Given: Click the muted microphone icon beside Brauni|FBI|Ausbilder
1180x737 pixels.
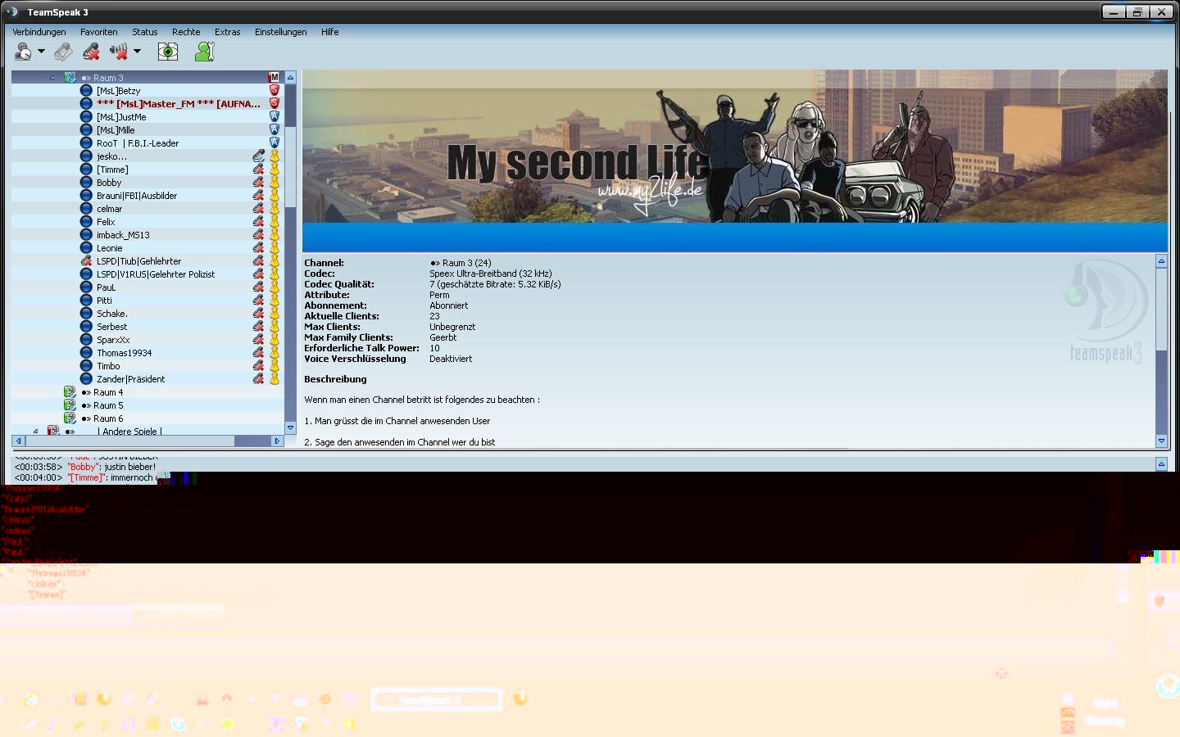Looking at the screenshot, I should (x=258, y=195).
